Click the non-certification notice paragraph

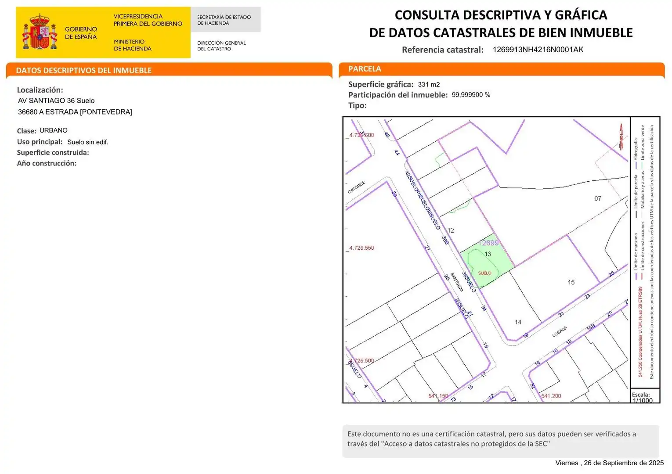491,439
